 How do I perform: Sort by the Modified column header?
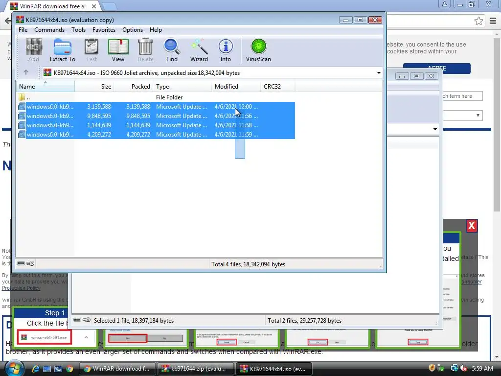[236, 86]
